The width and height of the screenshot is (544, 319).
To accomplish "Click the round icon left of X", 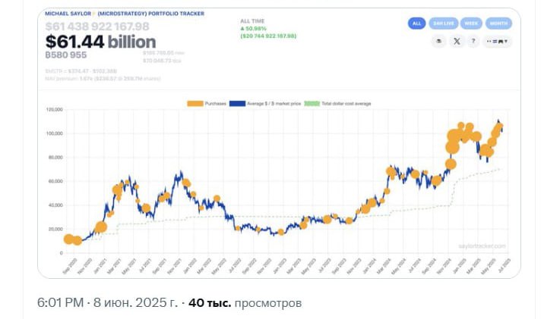I will click(439, 42).
